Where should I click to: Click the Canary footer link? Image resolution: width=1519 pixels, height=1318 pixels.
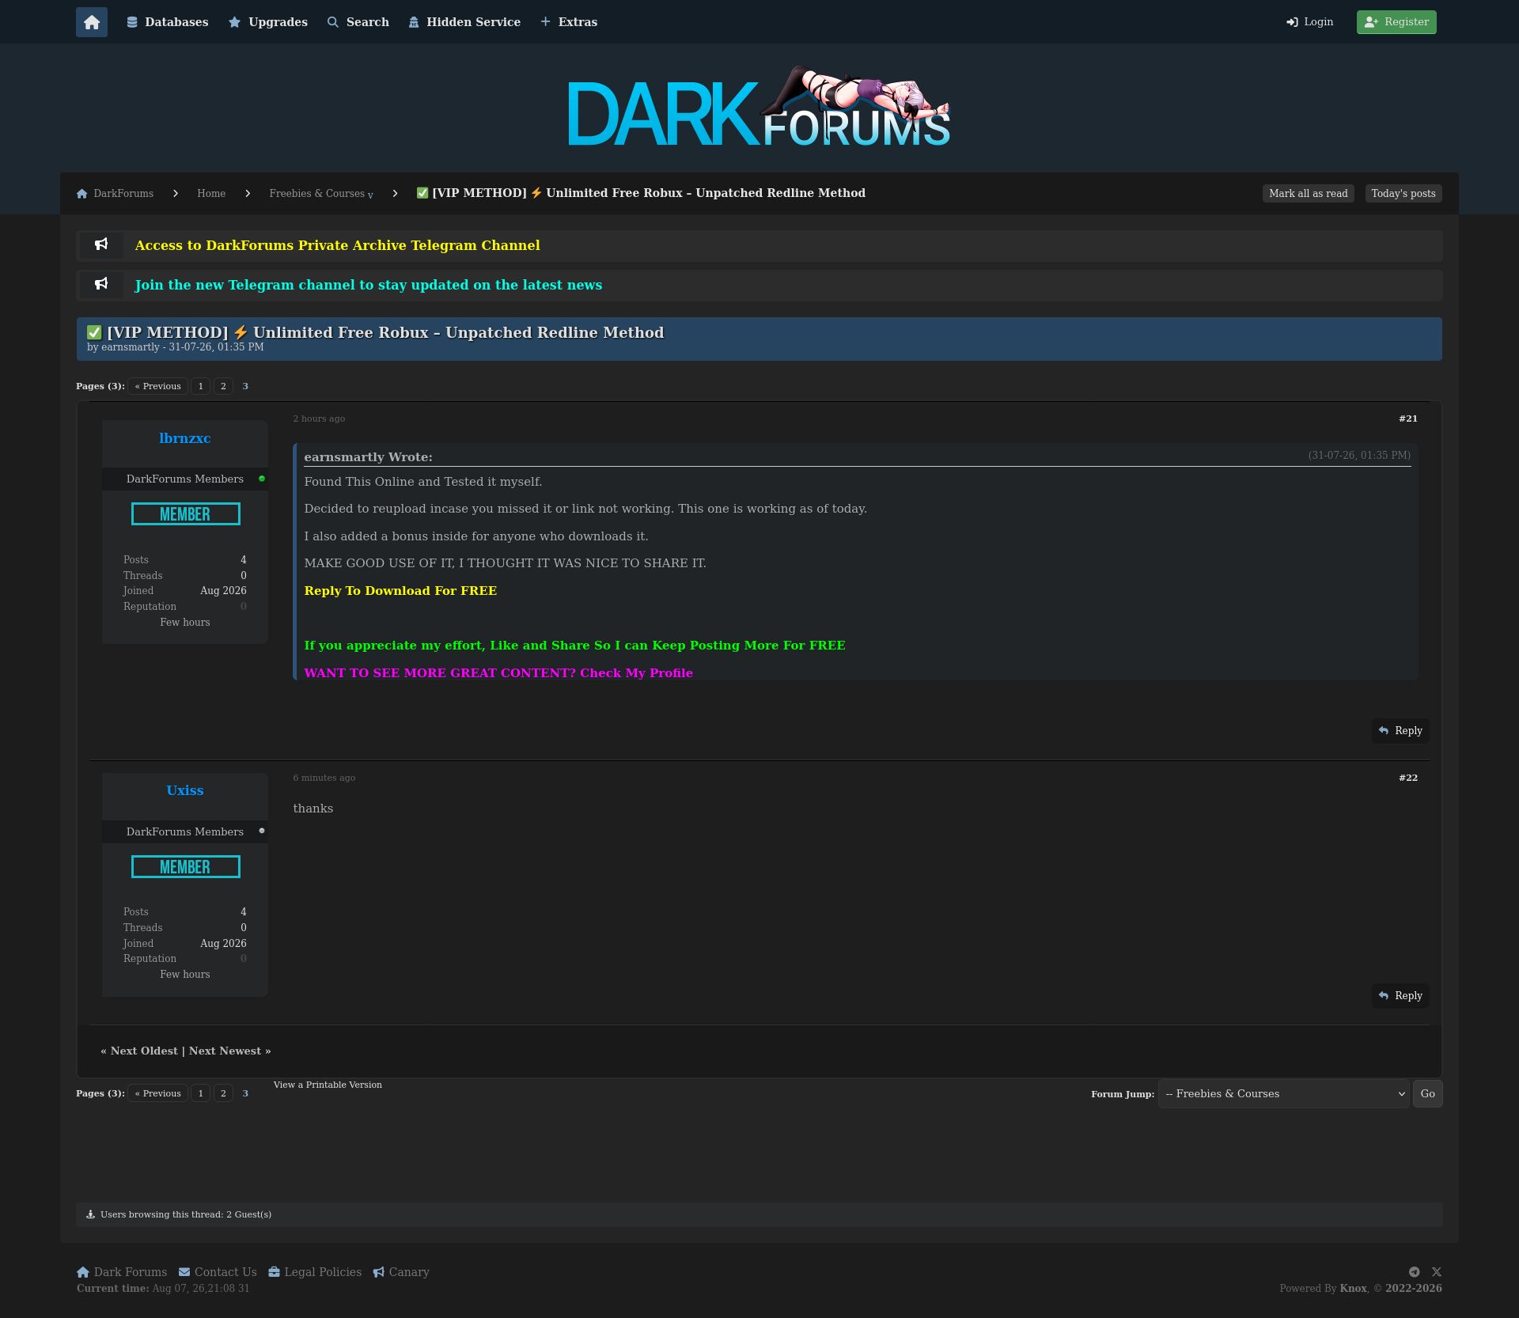(x=401, y=1272)
